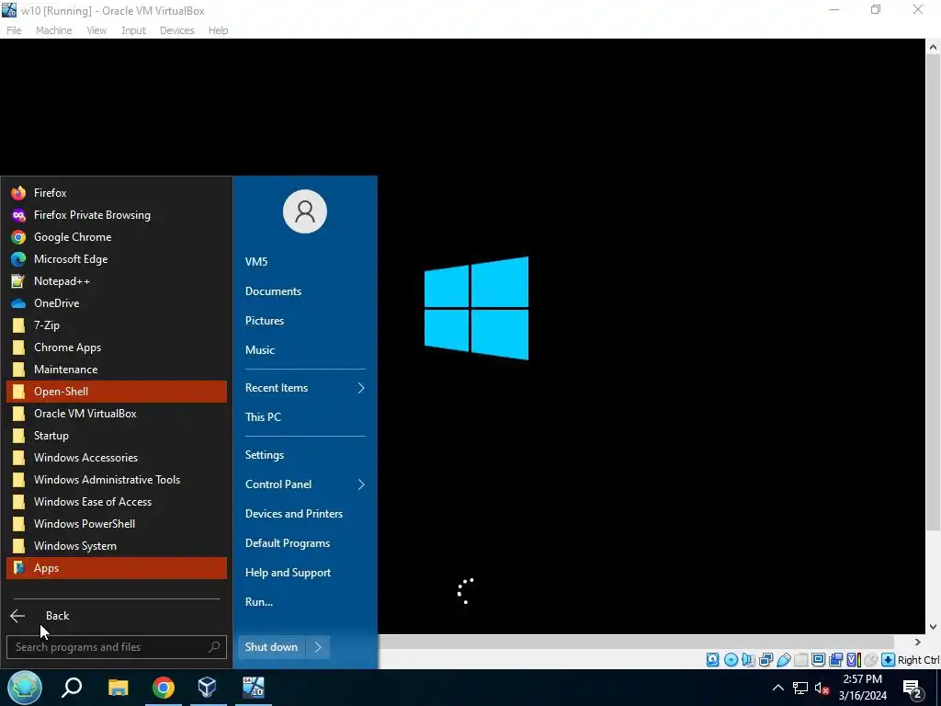The image size is (941, 706).
Task: Click the USB devices status icon
Action: (x=783, y=660)
